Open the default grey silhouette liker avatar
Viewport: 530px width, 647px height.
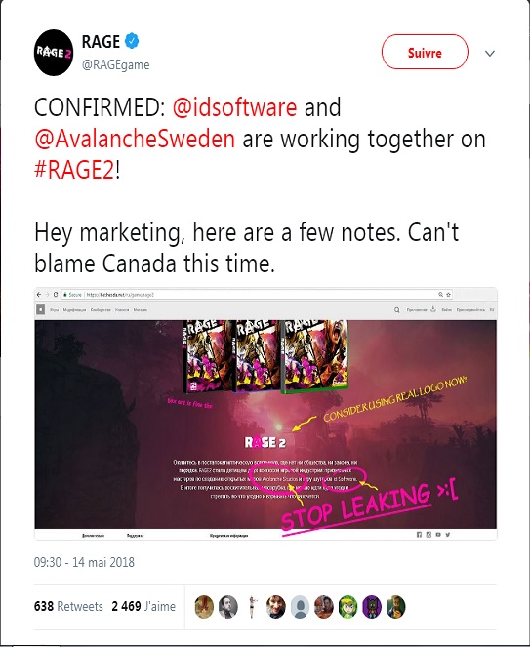(x=300, y=607)
